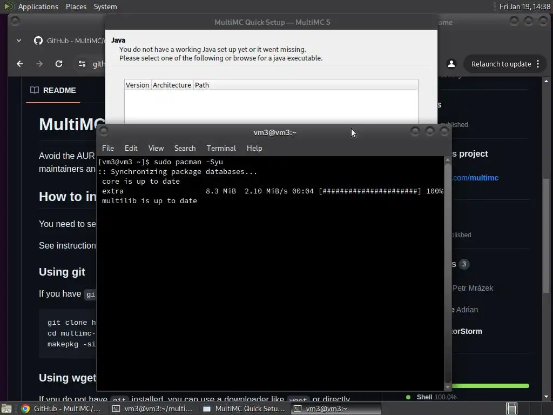553x415 pixels.
Task: Switch to GitHub - MultiMC Chrome taskbar item
Action: 62,409
